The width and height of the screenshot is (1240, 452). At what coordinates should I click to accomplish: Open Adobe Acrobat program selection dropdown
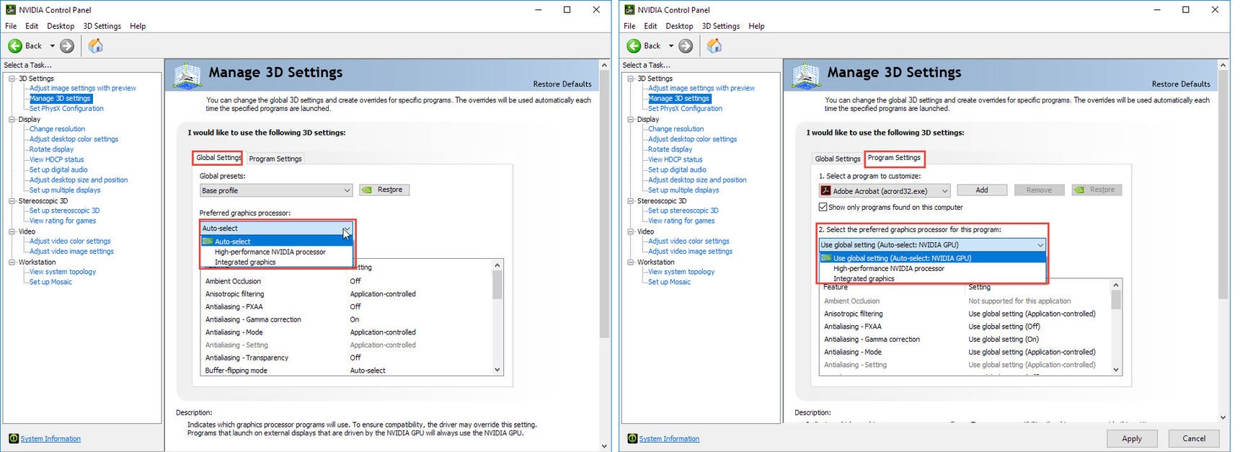coord(885,191)
